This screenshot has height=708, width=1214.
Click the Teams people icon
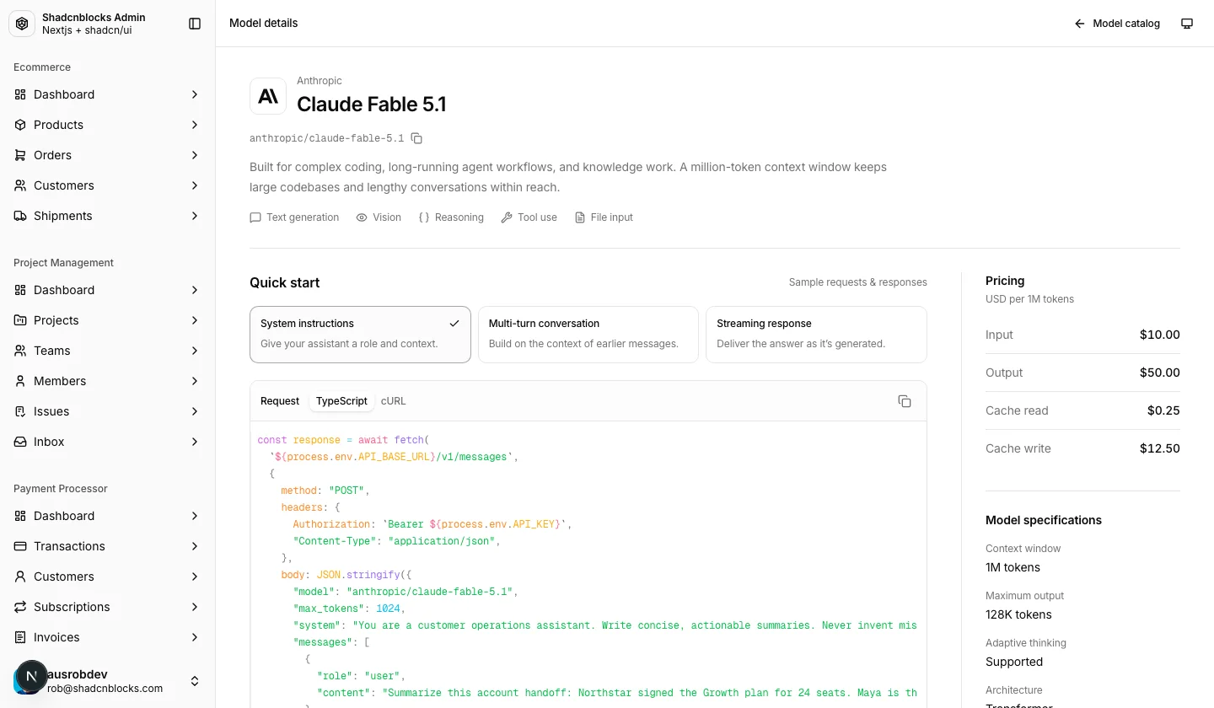(20, 351)
